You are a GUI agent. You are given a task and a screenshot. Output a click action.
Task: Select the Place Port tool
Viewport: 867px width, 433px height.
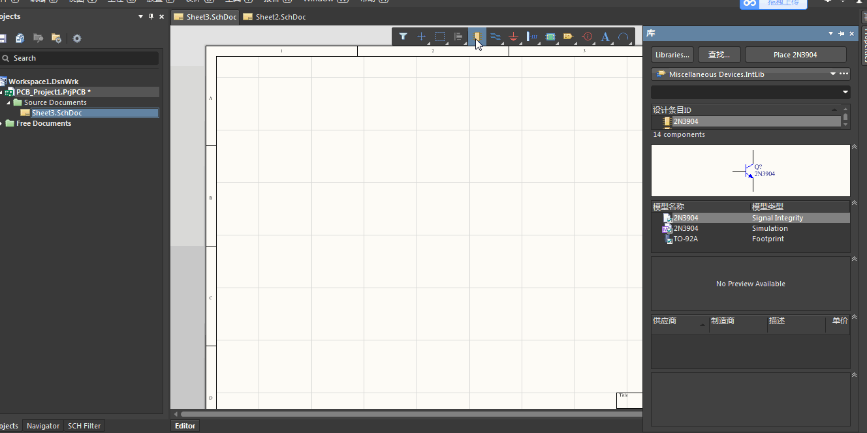click(568, 37)
